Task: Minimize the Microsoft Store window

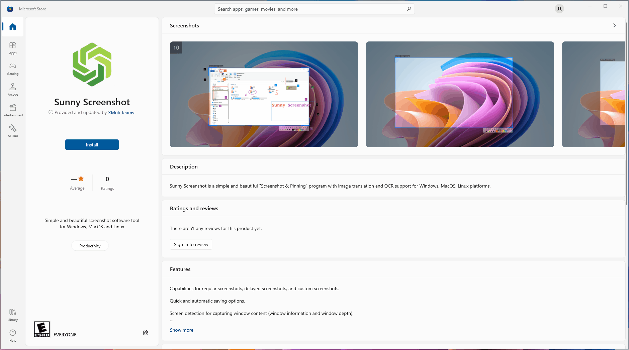Action: pos(590,6)
